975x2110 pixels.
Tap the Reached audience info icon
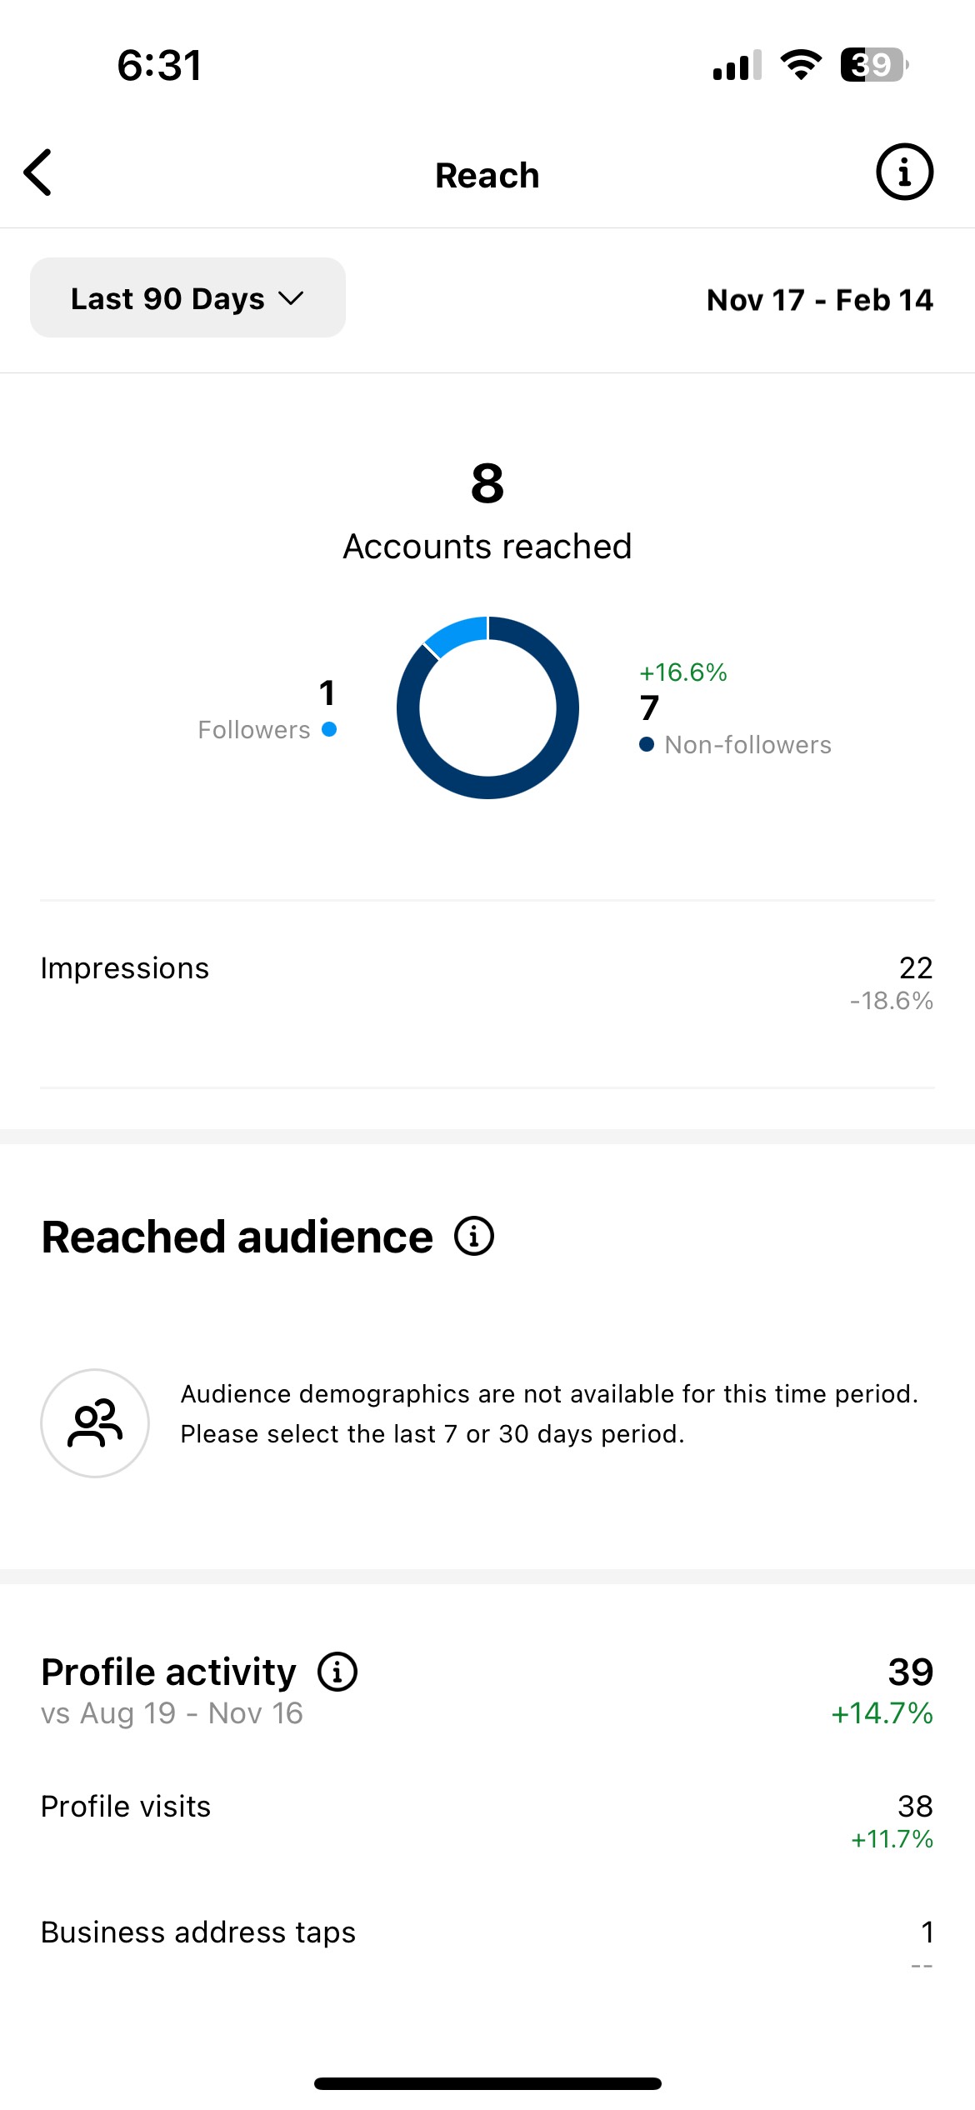pos(474,1236)
